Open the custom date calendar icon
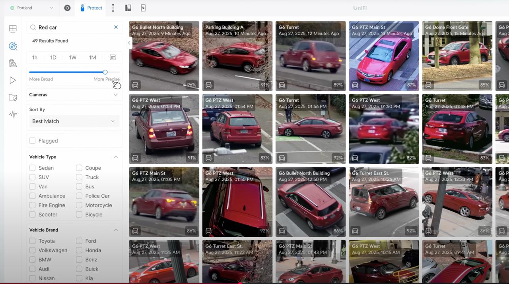Viewport: 509px width, 284px height. (x=113, y=58)
